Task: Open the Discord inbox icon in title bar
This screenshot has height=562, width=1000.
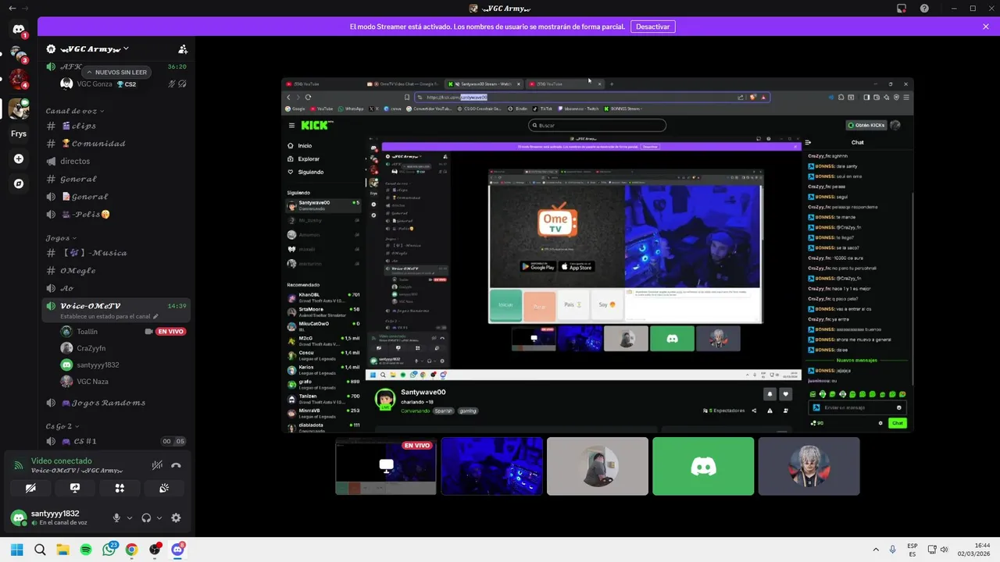Action: click(x=902, y=9)
